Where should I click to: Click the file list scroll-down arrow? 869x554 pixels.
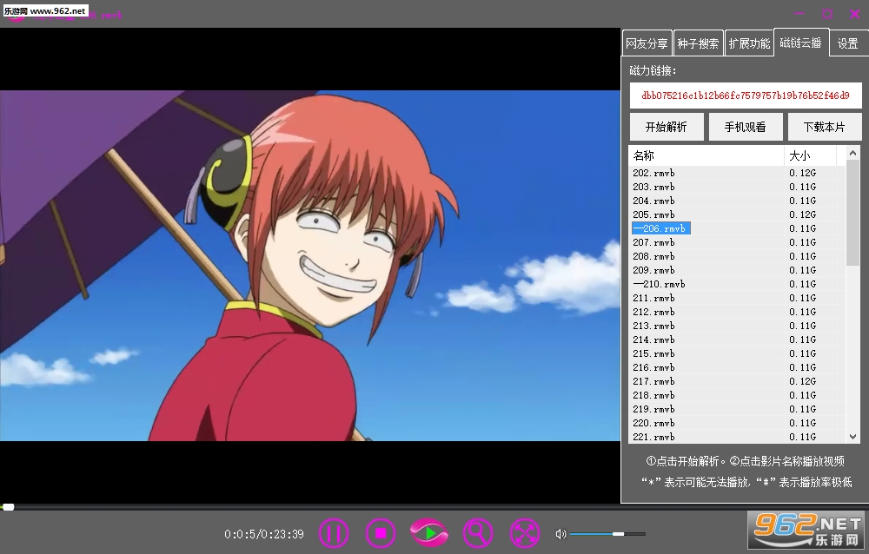(853, 437)
